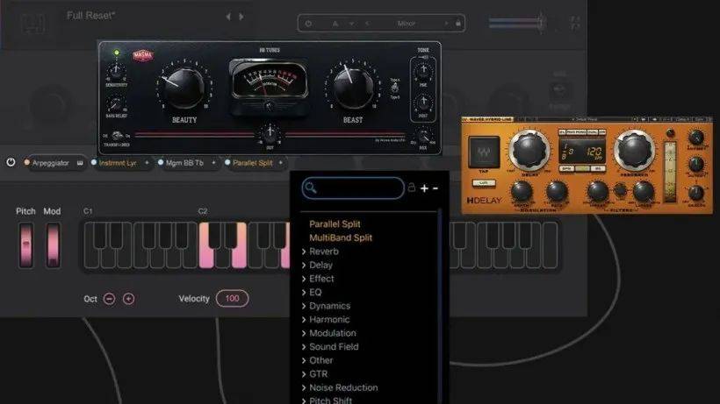Viewport: 720px width, 404px height.
Task: Click the highlighted pink C2 key
Action: [205, 259]
